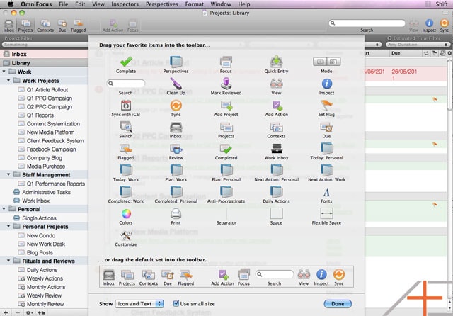This screenshot has width=453, height=316.
Task: Select the Sync with iCal icon
Action: point(126,106)
